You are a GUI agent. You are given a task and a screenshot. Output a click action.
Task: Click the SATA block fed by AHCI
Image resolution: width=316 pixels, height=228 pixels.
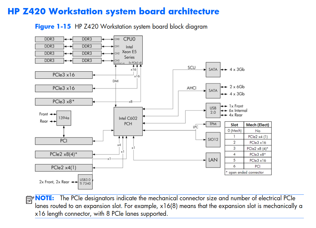[213, 91]
